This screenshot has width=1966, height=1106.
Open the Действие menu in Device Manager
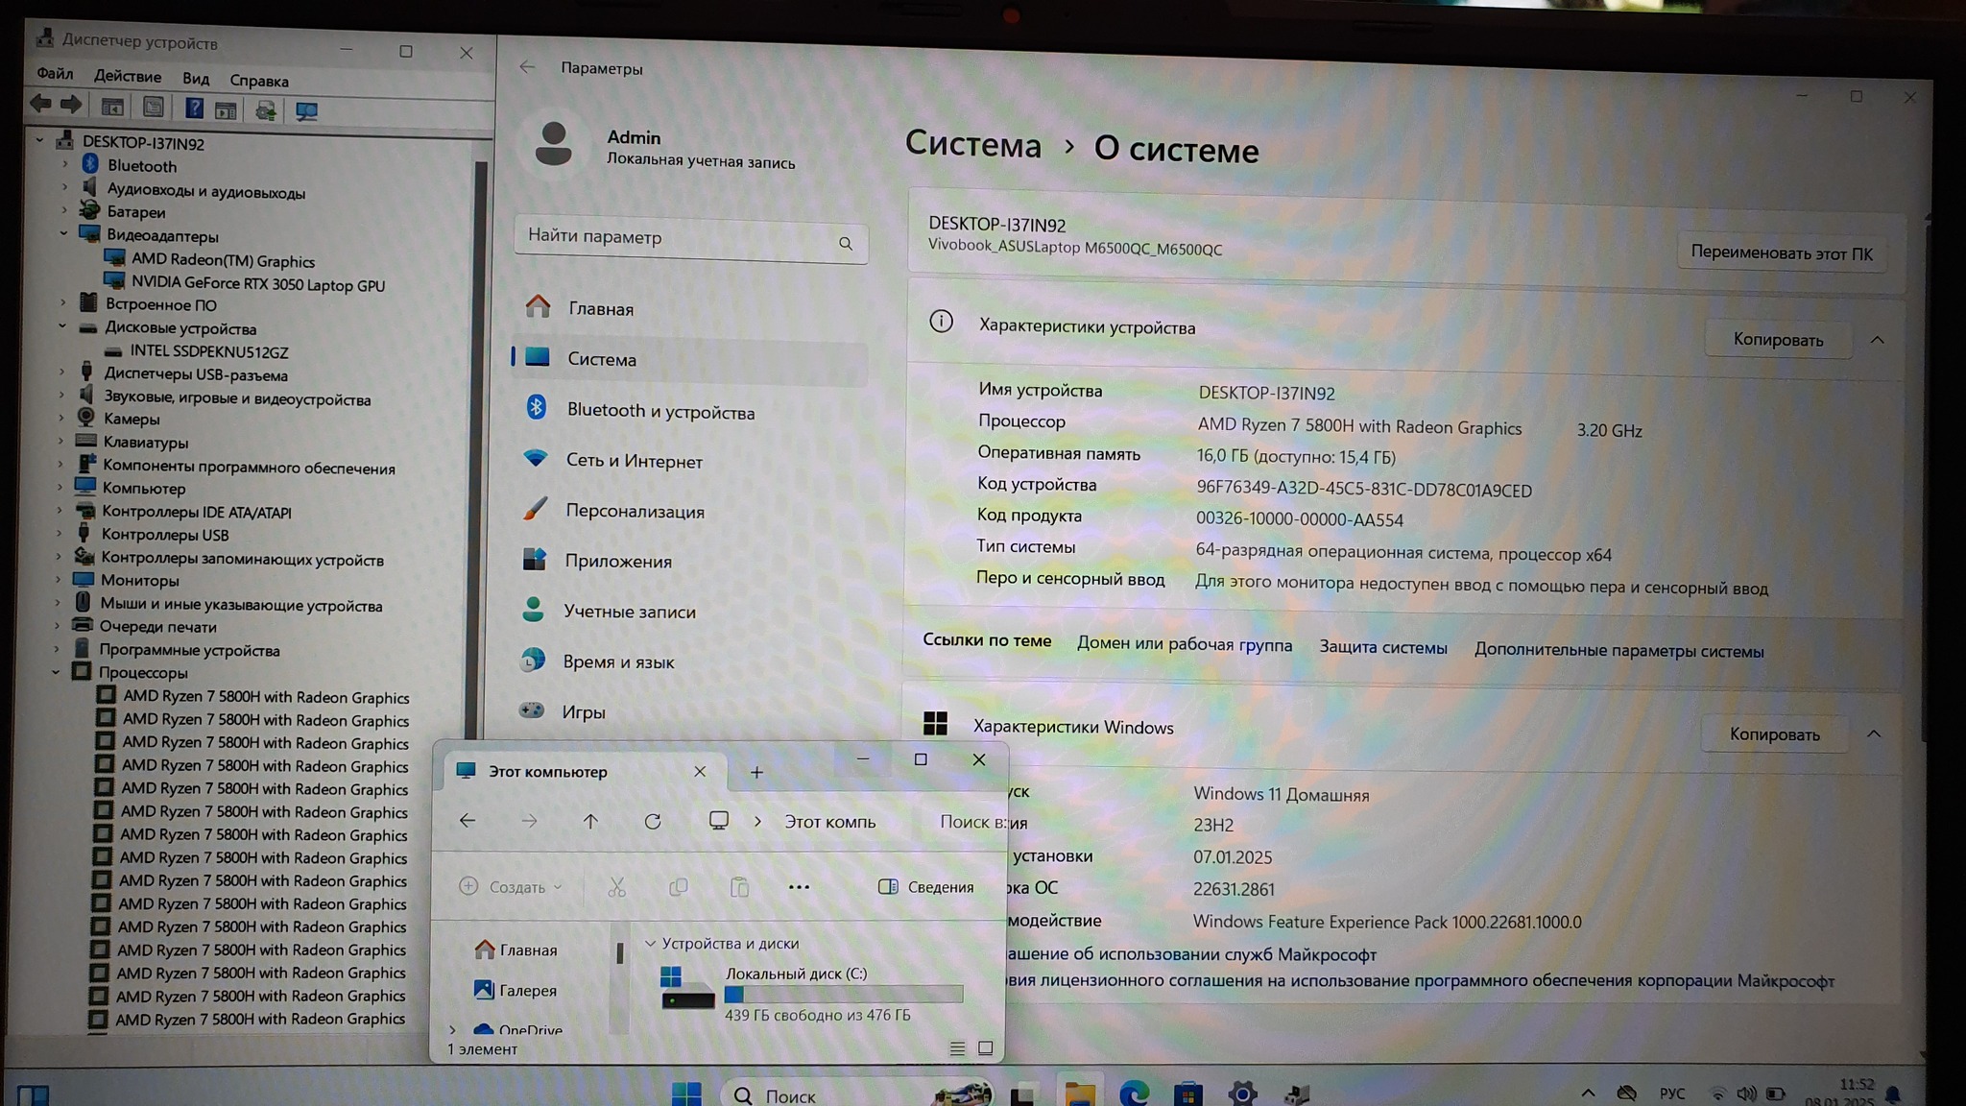128,76
